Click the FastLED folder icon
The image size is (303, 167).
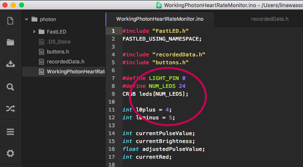pyautogui.click(x=42, y=31)
